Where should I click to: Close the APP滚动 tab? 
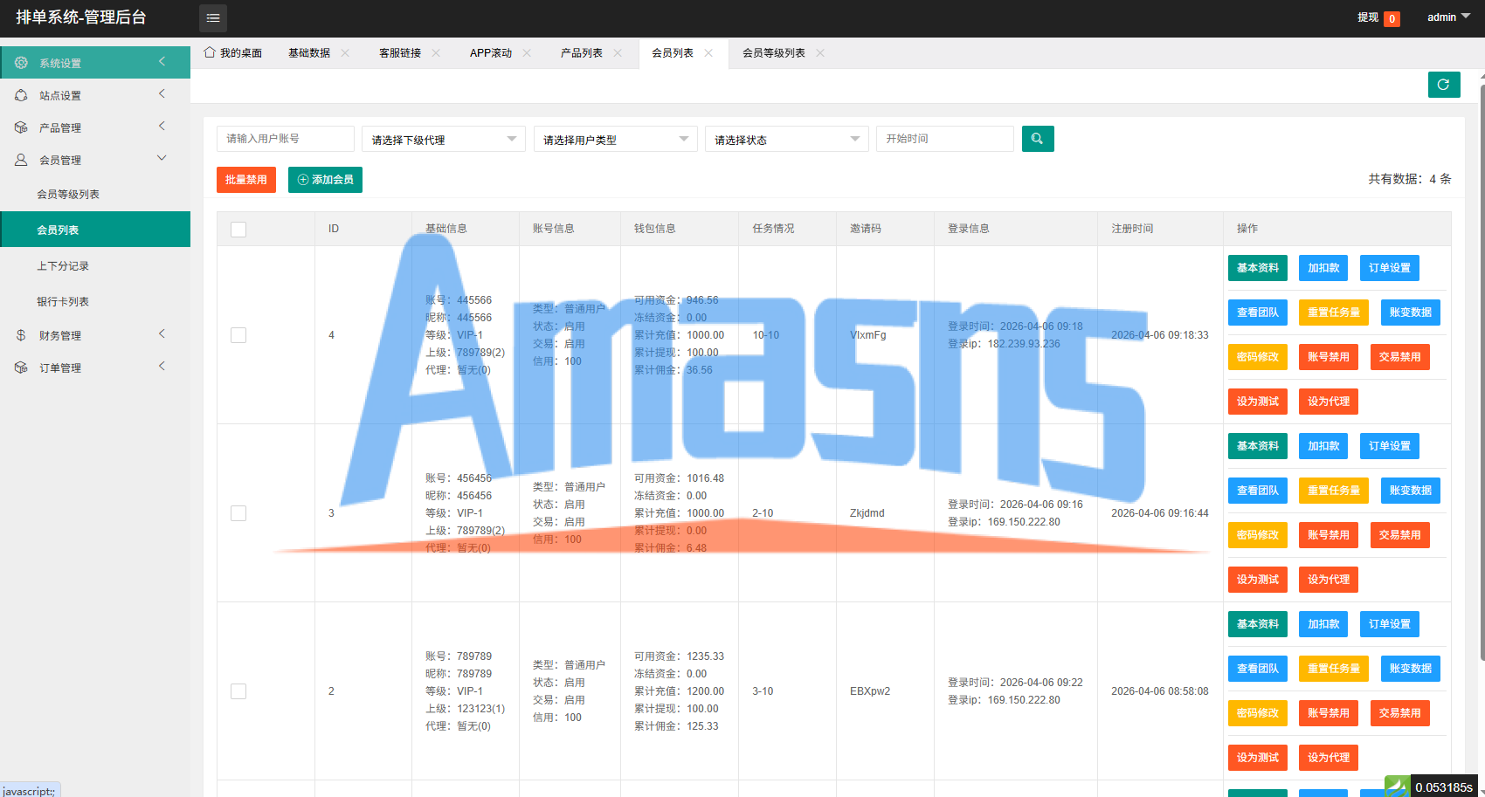(527, 53)
